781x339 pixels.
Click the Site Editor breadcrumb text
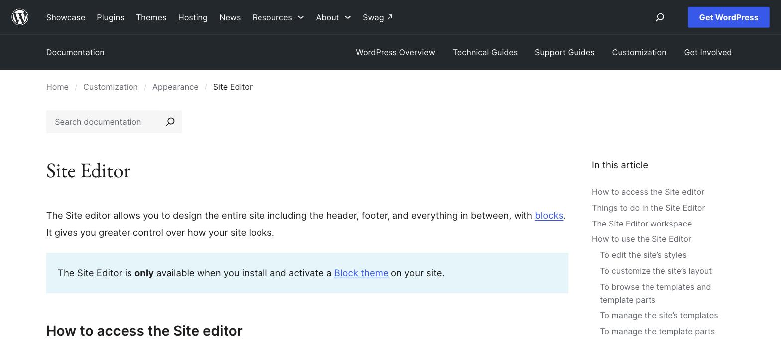[233, 87]
